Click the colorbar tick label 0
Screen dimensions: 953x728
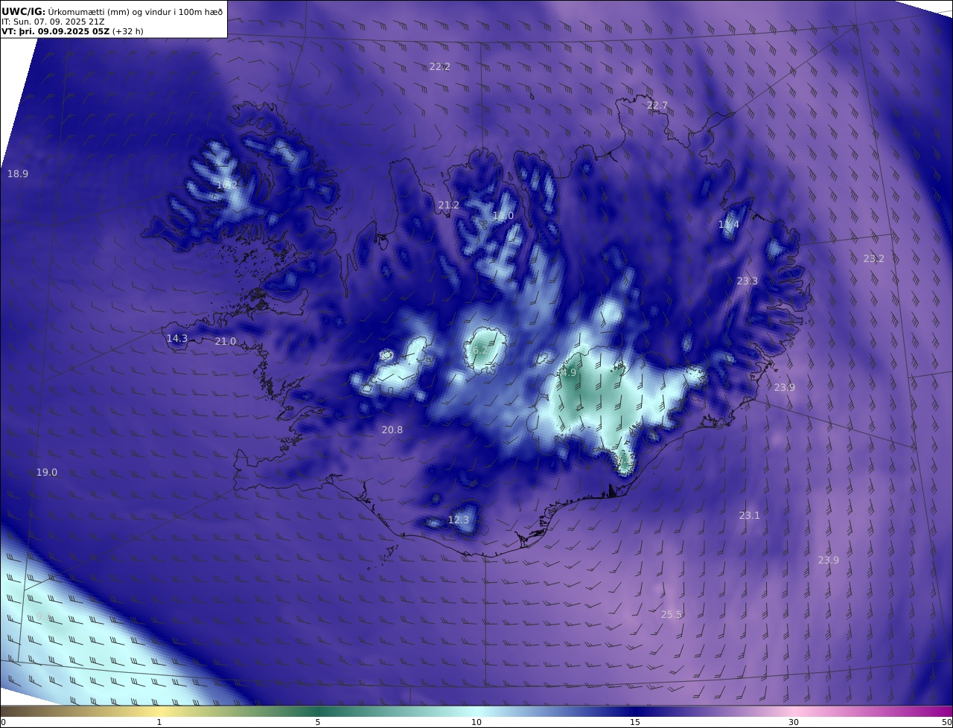pyautogui.click(x=3, y=723)
